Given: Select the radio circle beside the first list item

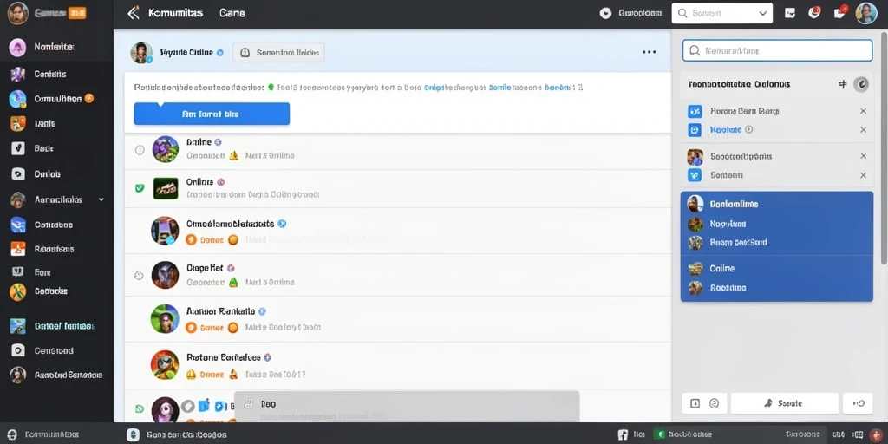Looking at the screenshot, I should 140,150.
